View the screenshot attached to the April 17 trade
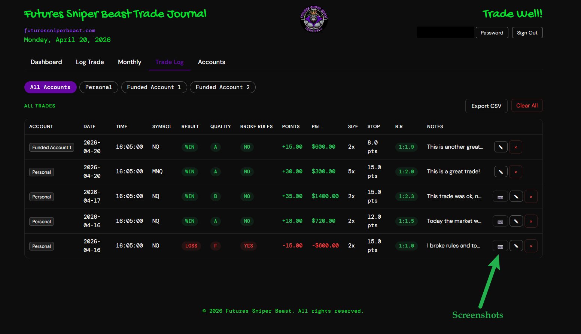This screenshot has width=581, height=334. point(500,196)
